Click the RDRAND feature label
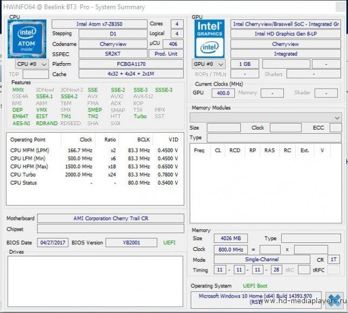 (x=47, y=123)
